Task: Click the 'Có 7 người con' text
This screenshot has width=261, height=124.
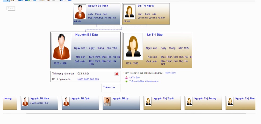Action: click(x=61, y=79)
